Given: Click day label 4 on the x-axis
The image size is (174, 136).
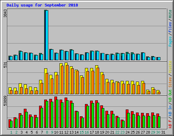Looking at the screenshot, I should click(27, 132).
